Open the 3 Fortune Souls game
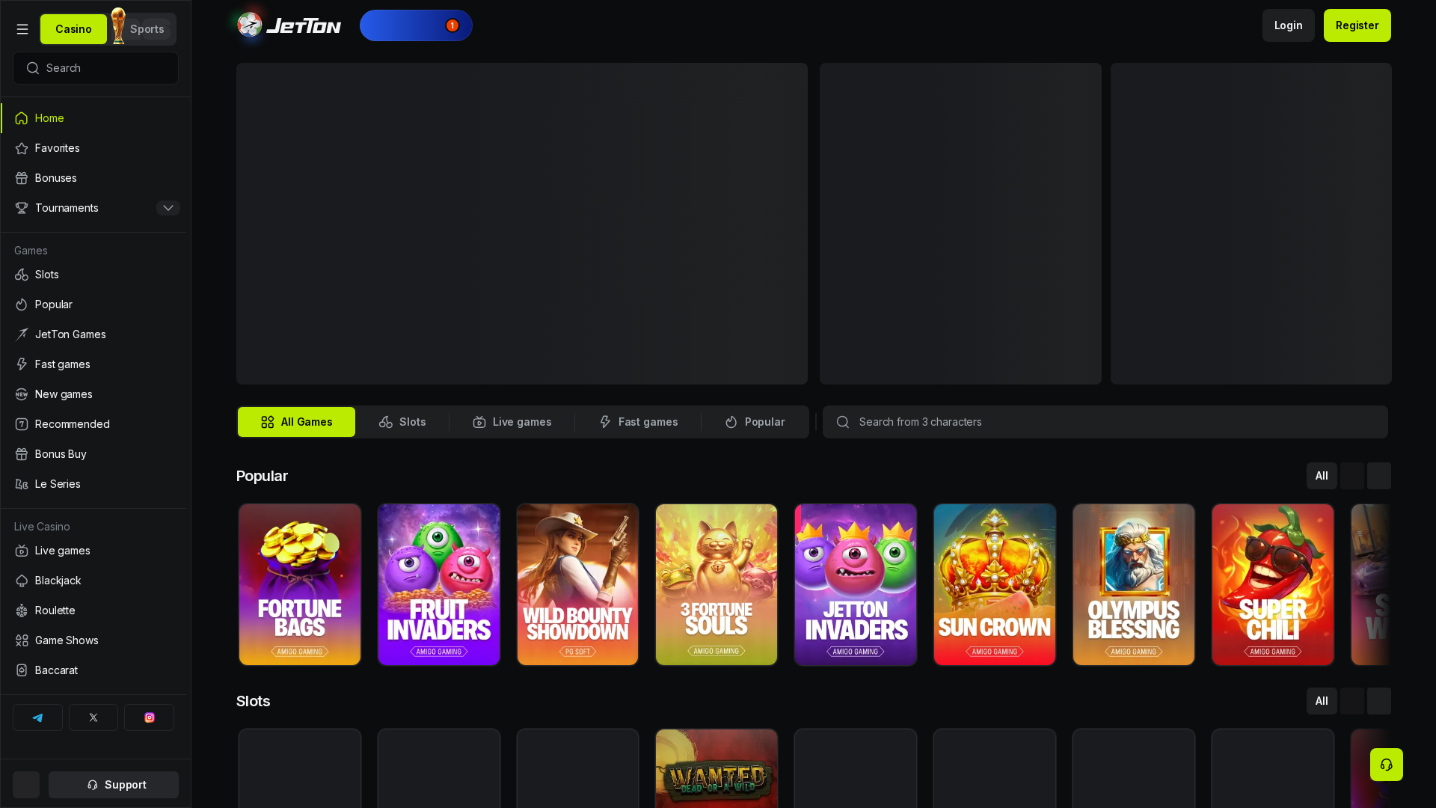The height and width of the screenshot is (808, 1436). (x=717, y=584)
